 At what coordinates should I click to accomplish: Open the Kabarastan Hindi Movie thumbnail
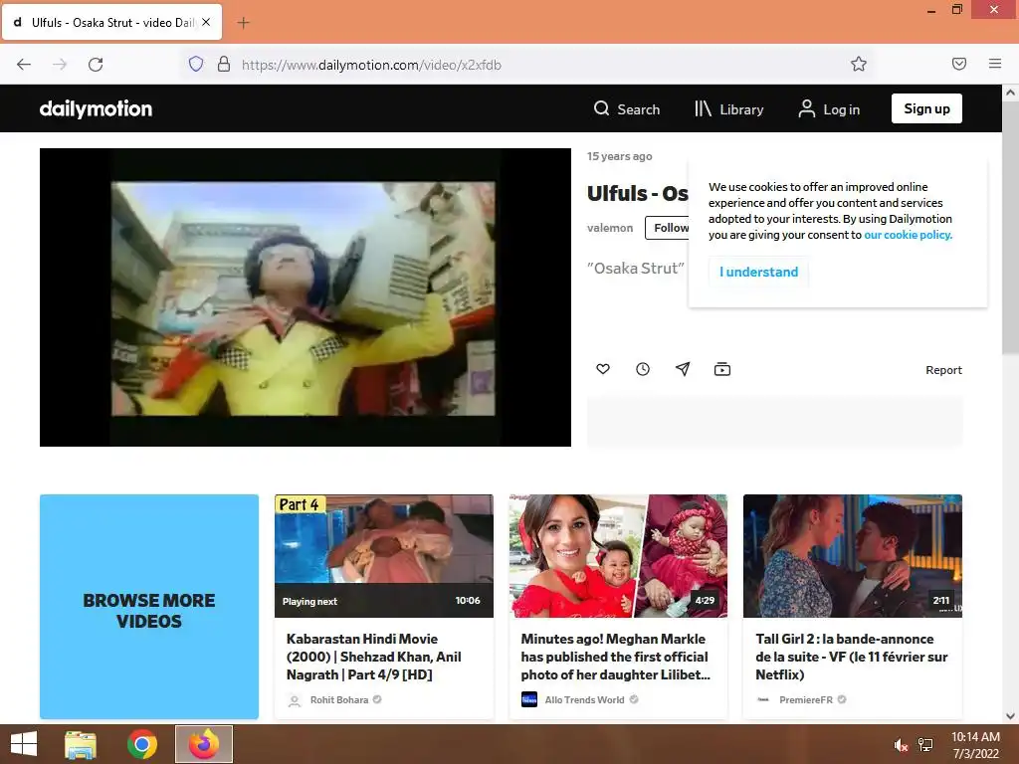[x=384, y=555]
